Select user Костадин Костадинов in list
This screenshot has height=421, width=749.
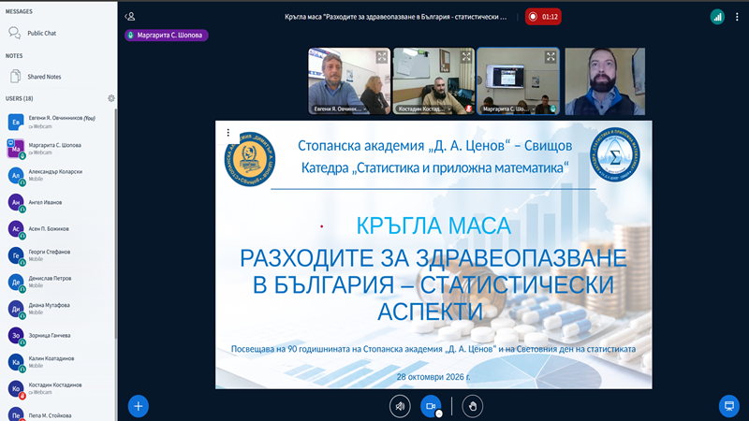click(x=58, y=388)
